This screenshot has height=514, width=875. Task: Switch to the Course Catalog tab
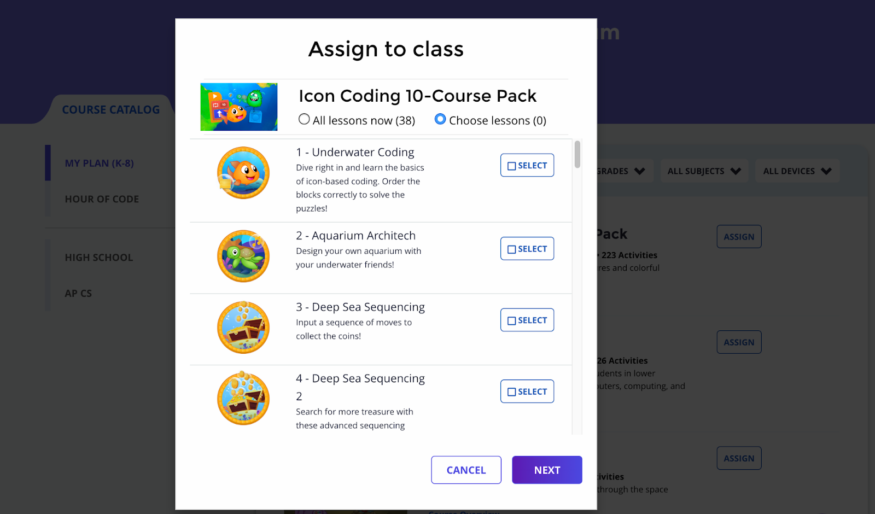click(111, 110)
